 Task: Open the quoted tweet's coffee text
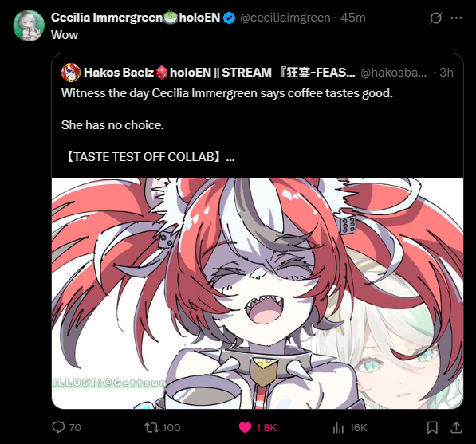click(227, 93)
